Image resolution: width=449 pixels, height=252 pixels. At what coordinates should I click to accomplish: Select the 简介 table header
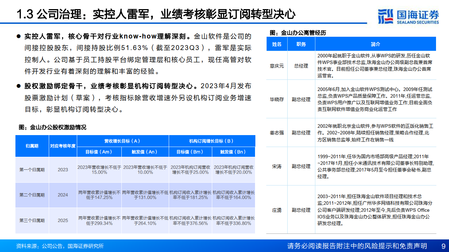click(375, 44)
